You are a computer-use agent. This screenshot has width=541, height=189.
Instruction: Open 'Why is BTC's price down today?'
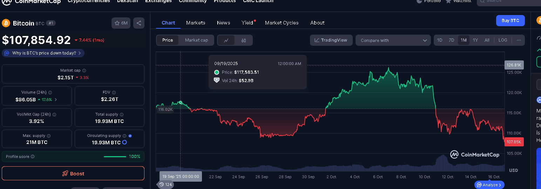pos(43,53)
